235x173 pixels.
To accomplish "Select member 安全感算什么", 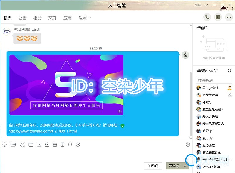I will pos(214,152).
